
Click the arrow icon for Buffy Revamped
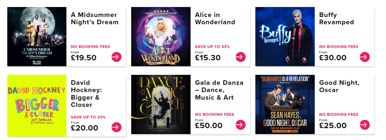tap(365, 57)
